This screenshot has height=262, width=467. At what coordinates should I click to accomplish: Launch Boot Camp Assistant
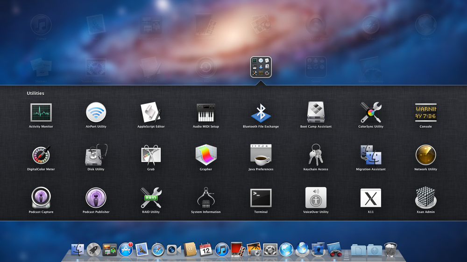tap(316, 112)
